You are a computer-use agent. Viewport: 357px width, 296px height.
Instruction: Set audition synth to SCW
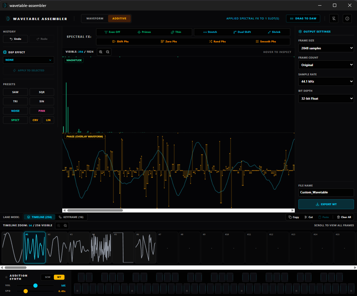tap(47, 277)
